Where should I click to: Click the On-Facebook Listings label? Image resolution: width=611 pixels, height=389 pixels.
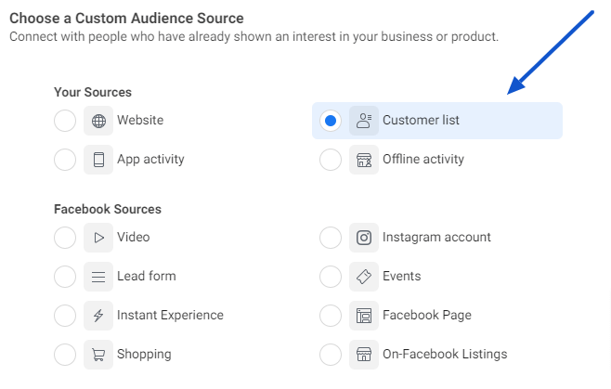[445, 355]
